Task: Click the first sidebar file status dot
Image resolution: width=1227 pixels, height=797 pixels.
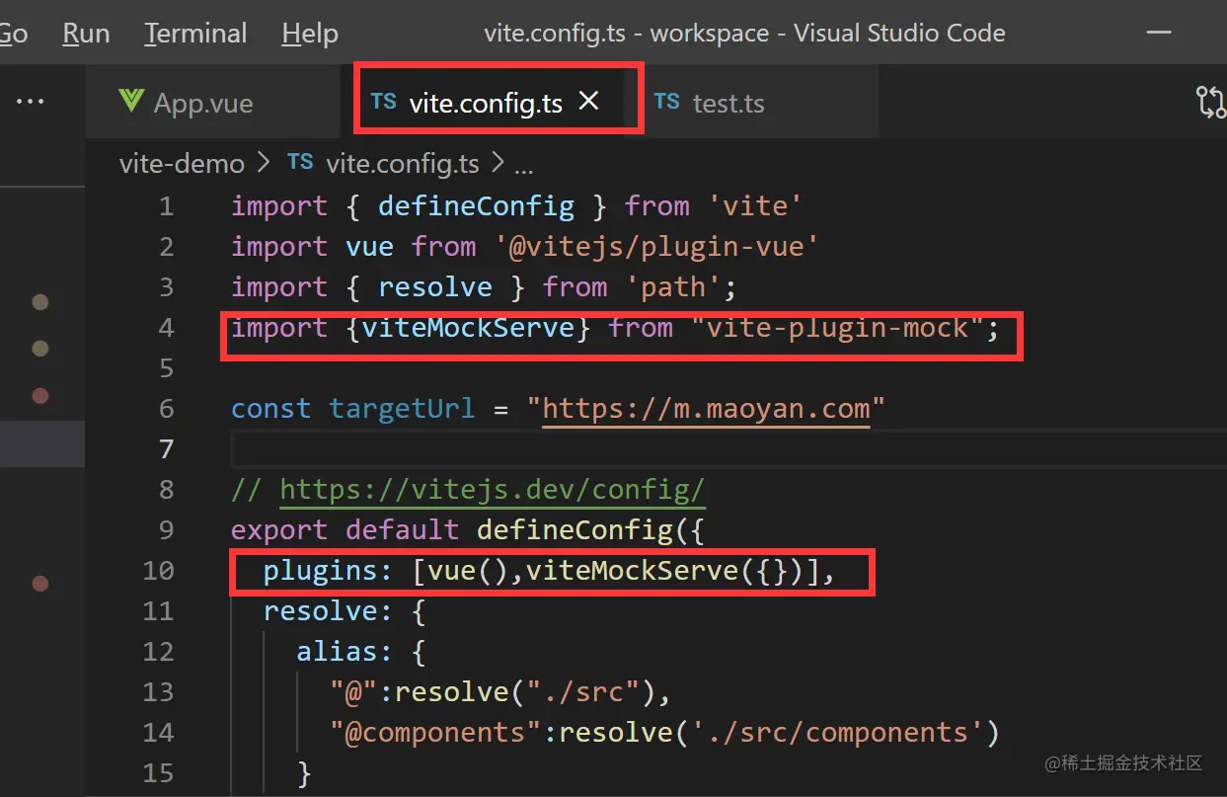Action: (40, 301)
